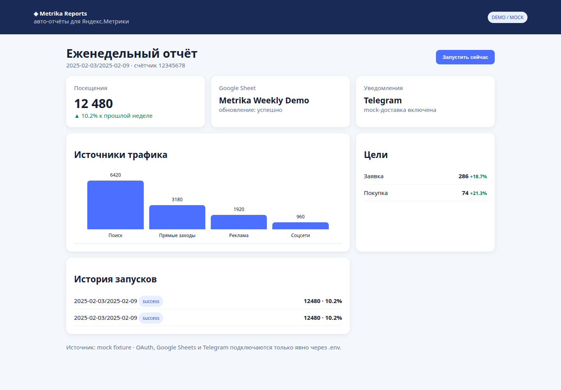Click the История запусков heading
The height and width of the screenshot is (390, 561).
(115, 279)
